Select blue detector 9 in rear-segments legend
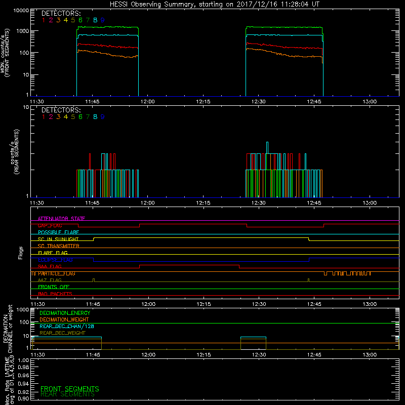405x405 pixels. pos(103,117)
